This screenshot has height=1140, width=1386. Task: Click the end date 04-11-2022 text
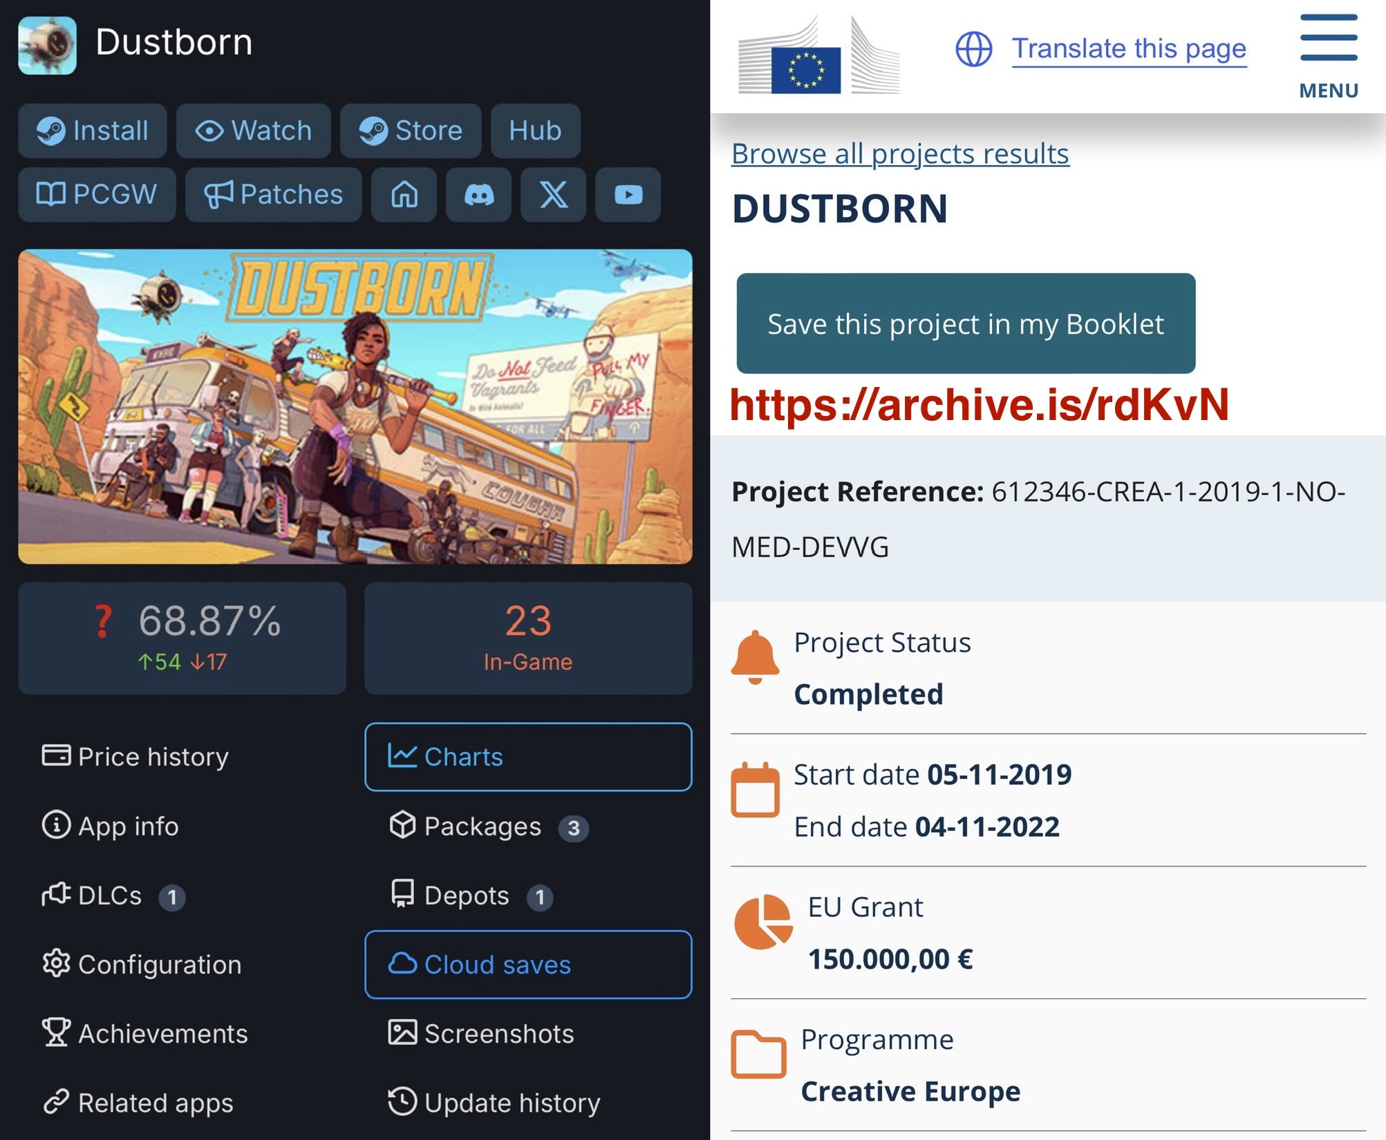tap(988, 827)
